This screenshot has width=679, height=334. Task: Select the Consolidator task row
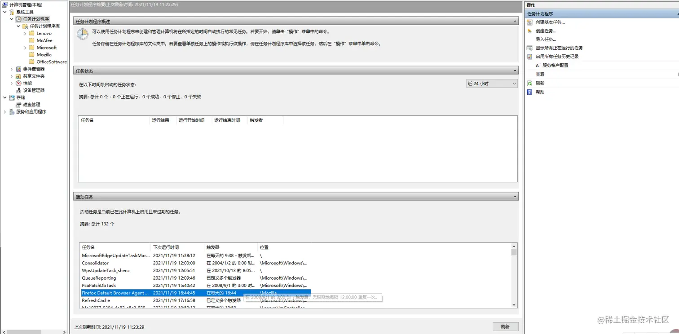pos(195,263)
